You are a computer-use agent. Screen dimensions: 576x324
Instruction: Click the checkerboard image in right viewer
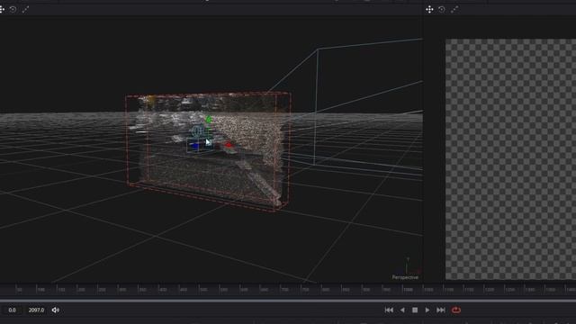click(510, 159)
